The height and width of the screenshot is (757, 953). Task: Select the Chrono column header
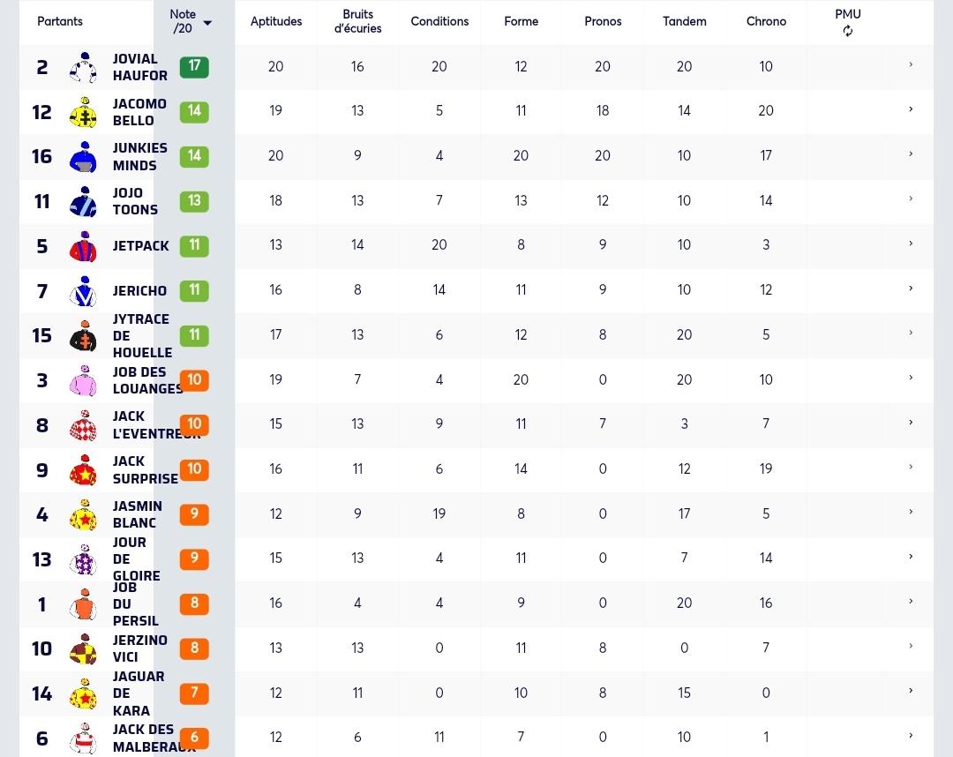pos(766,21)
